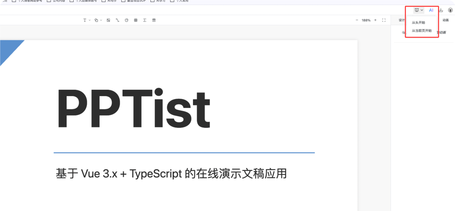This screenshot has width=455, height=211.
Task: Click the AI button
Action: [x=431, y=10]
